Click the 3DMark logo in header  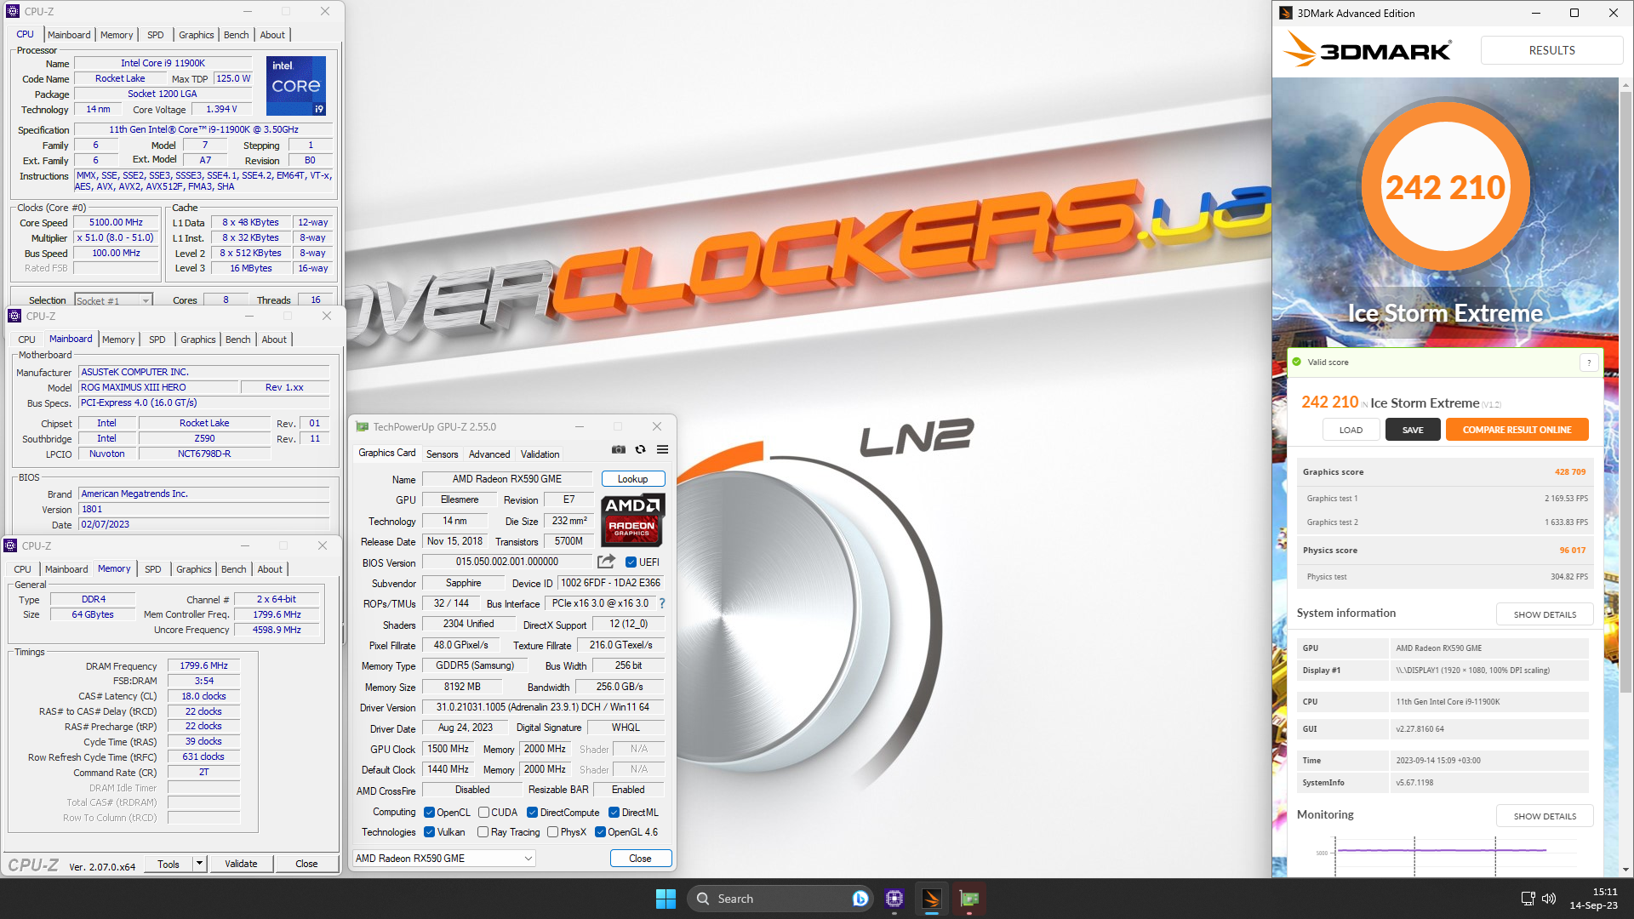[1367, 50]
